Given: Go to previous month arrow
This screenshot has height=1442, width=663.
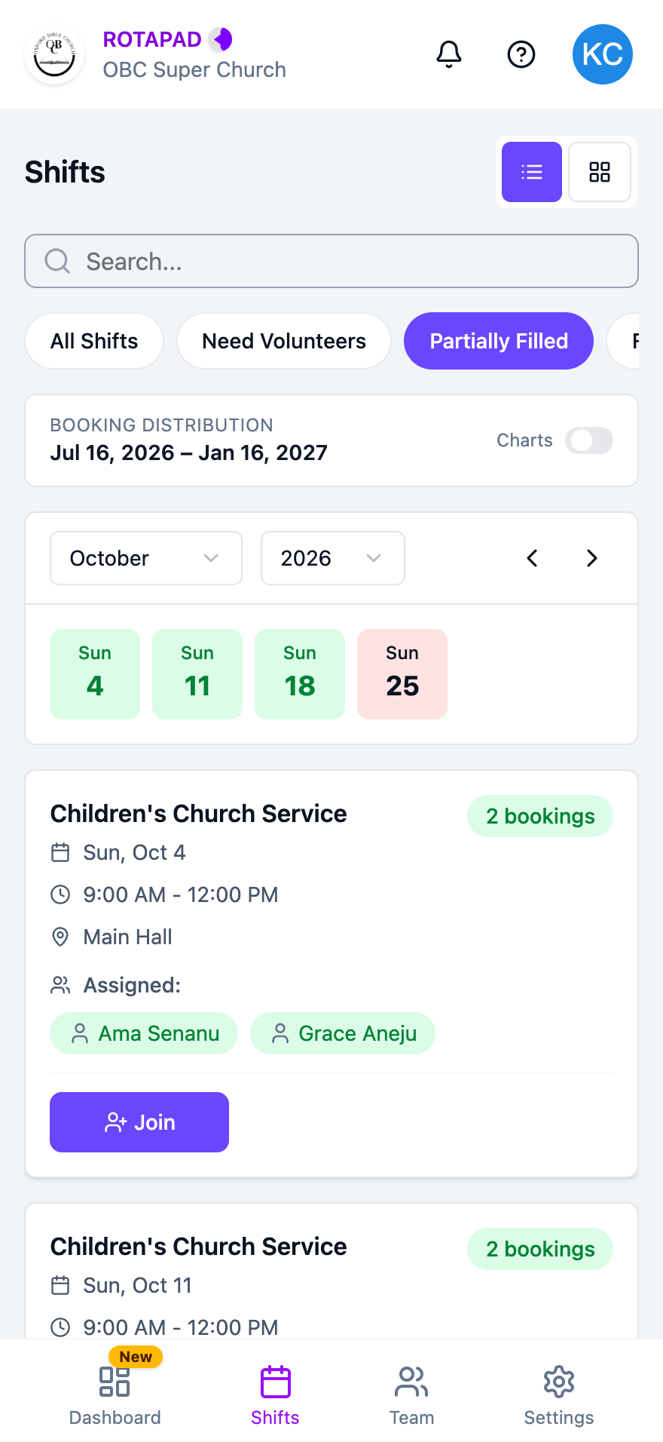Looking at the screenshot, I should pos(532,558).
